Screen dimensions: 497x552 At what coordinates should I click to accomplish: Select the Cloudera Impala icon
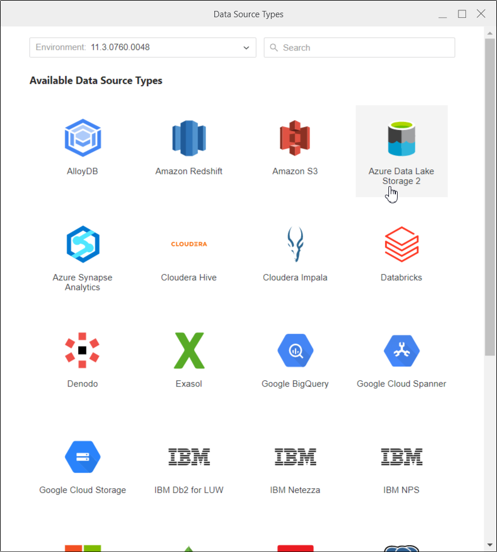(x=295, y=244)
